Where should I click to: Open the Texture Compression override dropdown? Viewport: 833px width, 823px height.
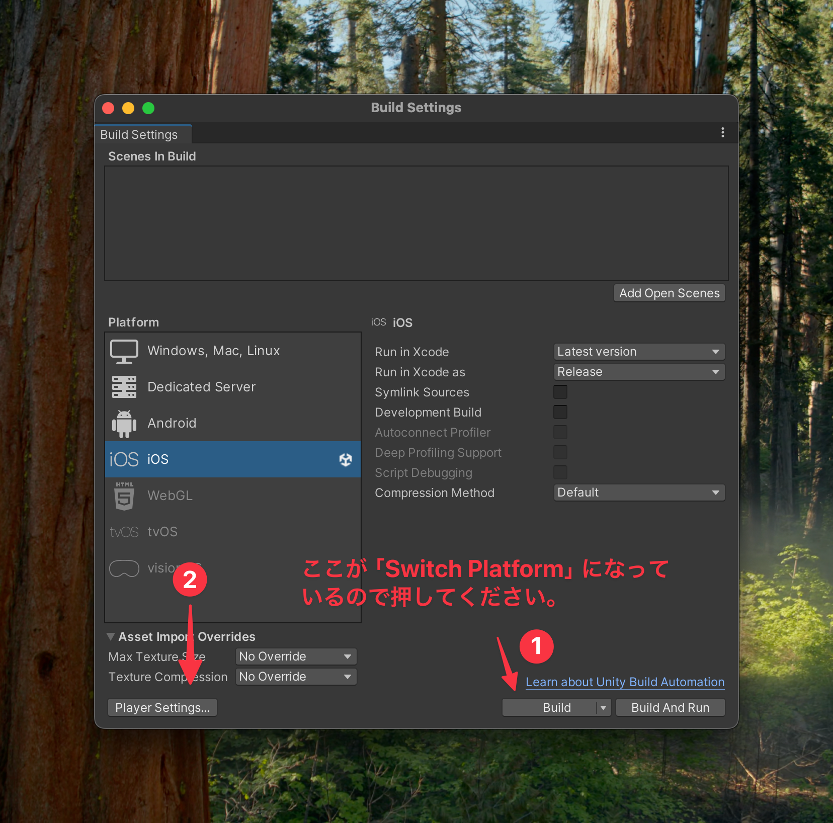[x=296, y=677]
